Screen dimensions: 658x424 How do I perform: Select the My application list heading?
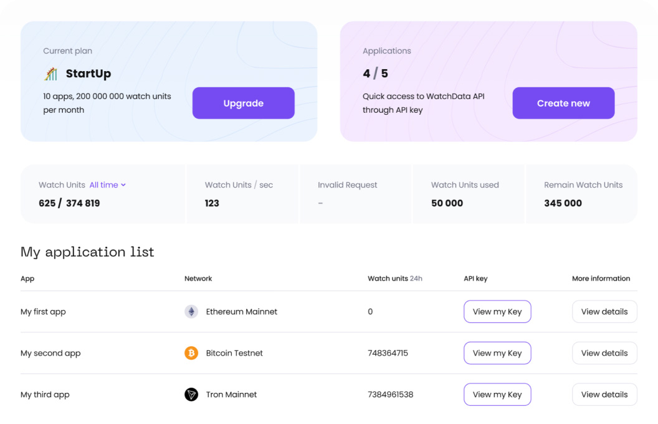tap(87, 252)
